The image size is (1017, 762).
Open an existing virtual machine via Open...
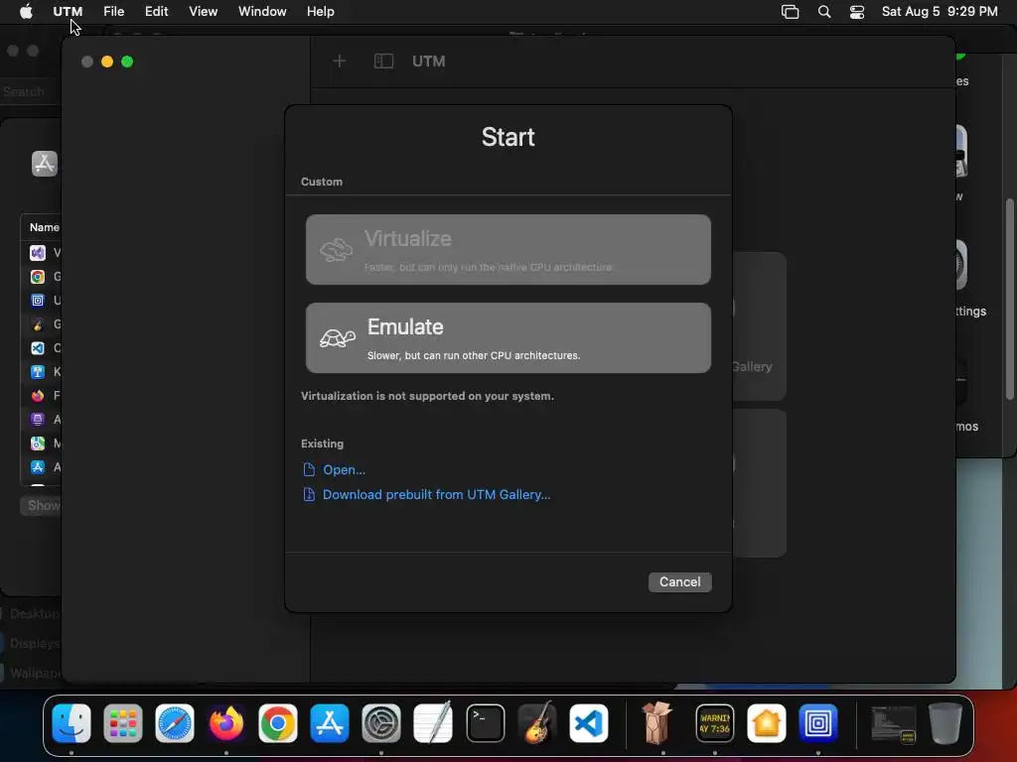click(x=344, y=469)
